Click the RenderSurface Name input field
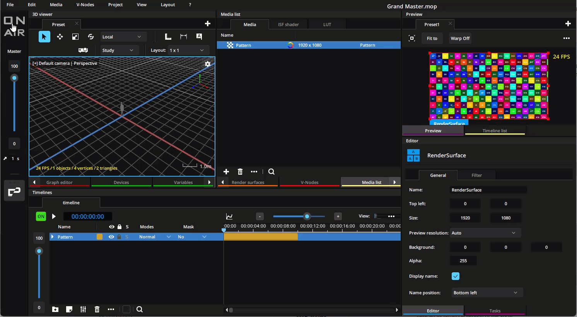577x317 pixels. pyautogui.click(x=488, y=190)
